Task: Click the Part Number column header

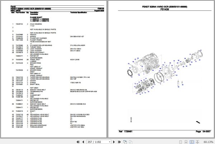Action: (x=20, y=13)
